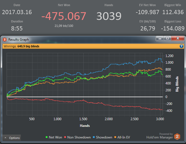Toggle the Non Showdown legend series
Screen dimensions: 186x144
click(77, 137)
